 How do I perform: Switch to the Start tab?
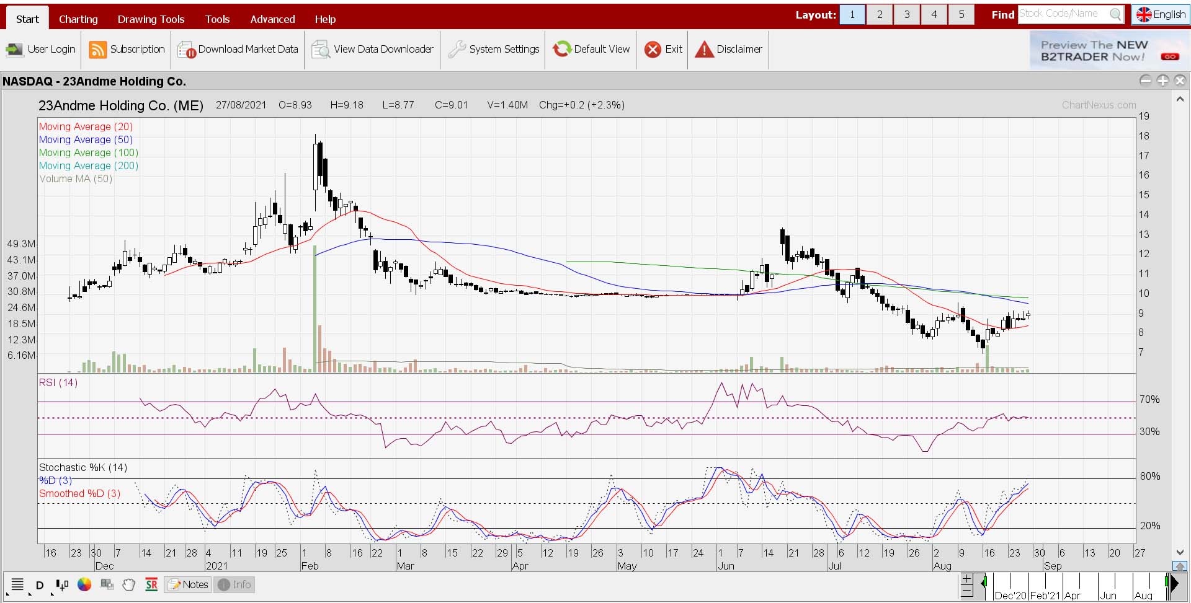27,19
